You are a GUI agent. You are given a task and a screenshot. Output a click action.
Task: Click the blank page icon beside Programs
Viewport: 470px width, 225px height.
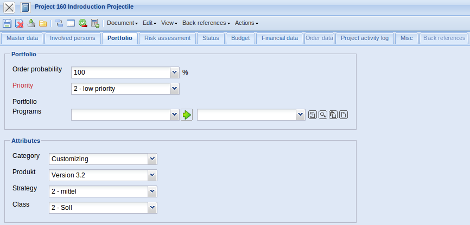[x=343, y=115]
